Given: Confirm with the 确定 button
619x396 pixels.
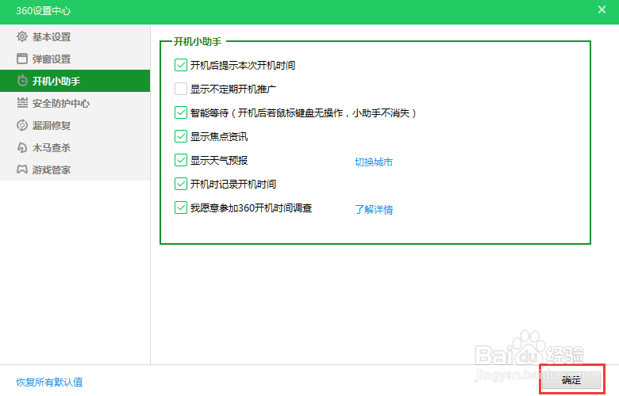Looking at the screenshot, I should 571,380.
